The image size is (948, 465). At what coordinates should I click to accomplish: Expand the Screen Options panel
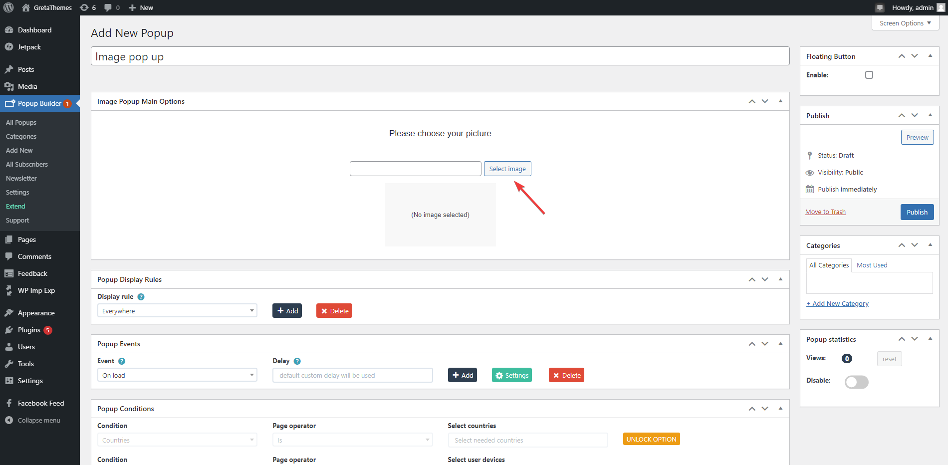906,23
